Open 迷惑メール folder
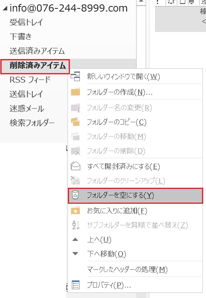 (x=27, y=109)
